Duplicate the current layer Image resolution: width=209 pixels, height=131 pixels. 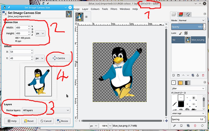coord(193,75)
